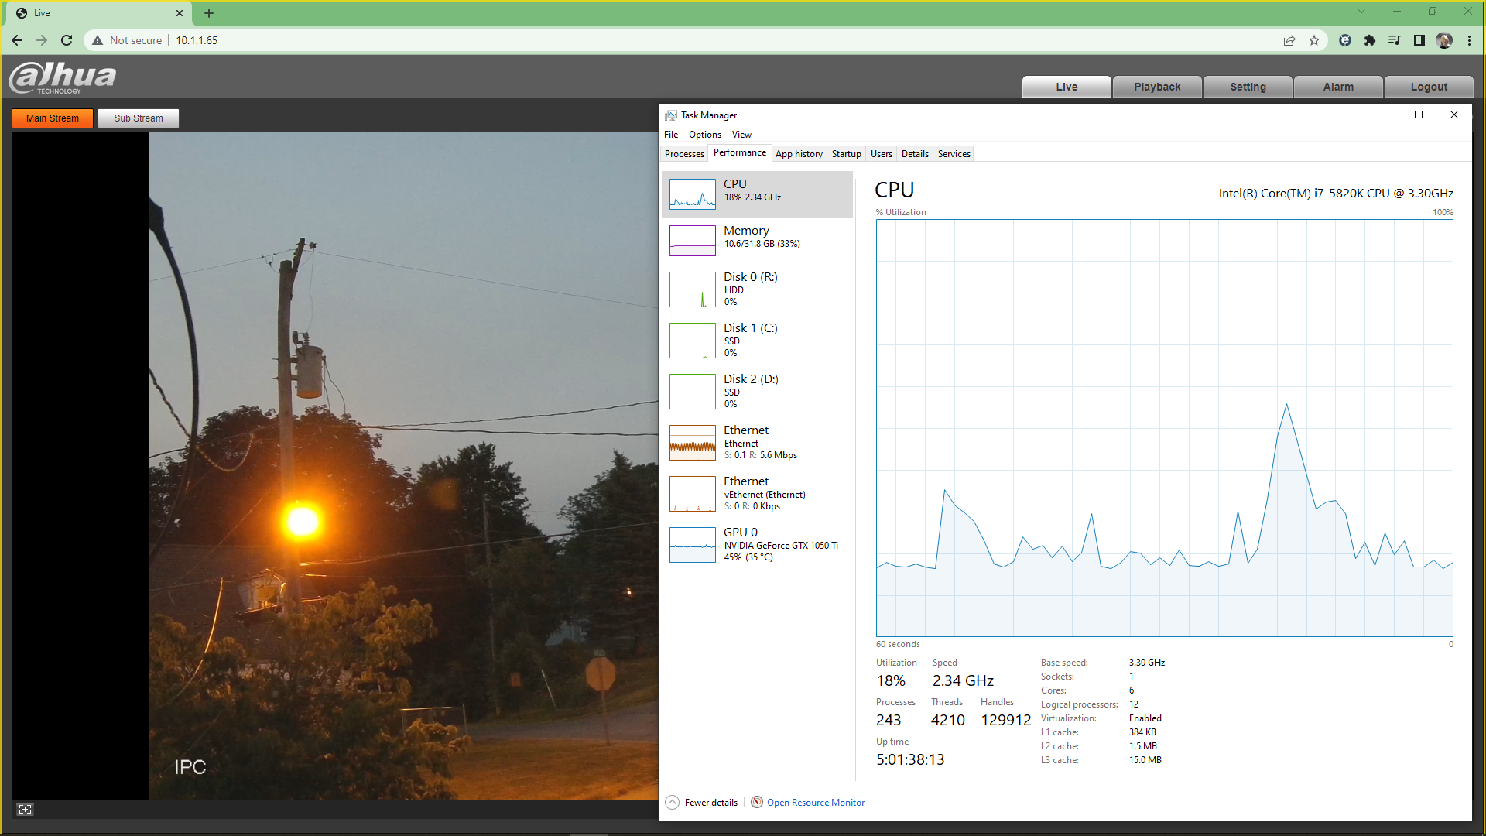Open the browser side panel
1486x836 pixels.
[1419, 40]
